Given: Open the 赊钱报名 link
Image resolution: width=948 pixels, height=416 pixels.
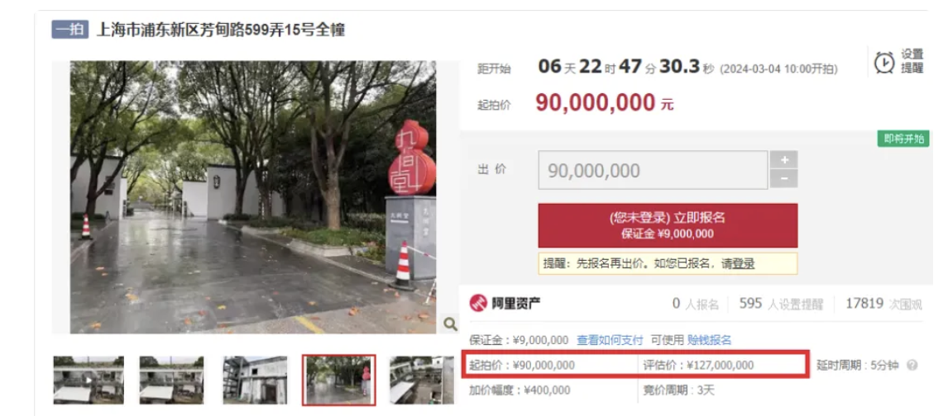Looking at the screenshot, I should (709, 340).
